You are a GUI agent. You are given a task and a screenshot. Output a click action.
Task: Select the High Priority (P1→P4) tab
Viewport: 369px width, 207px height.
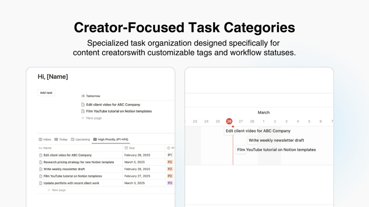point(111,140)
